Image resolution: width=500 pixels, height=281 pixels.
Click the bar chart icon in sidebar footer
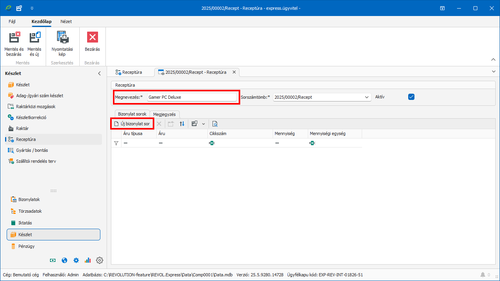[x=88, y=260]
